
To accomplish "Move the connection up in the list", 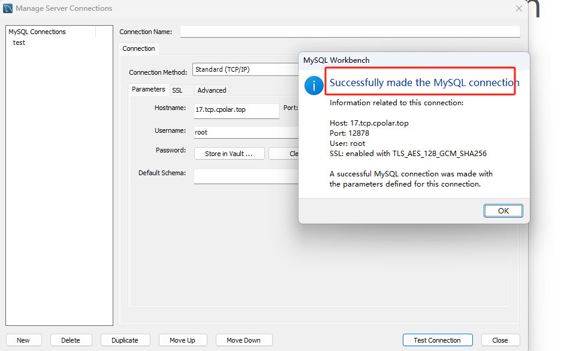I will pos(183,340).
